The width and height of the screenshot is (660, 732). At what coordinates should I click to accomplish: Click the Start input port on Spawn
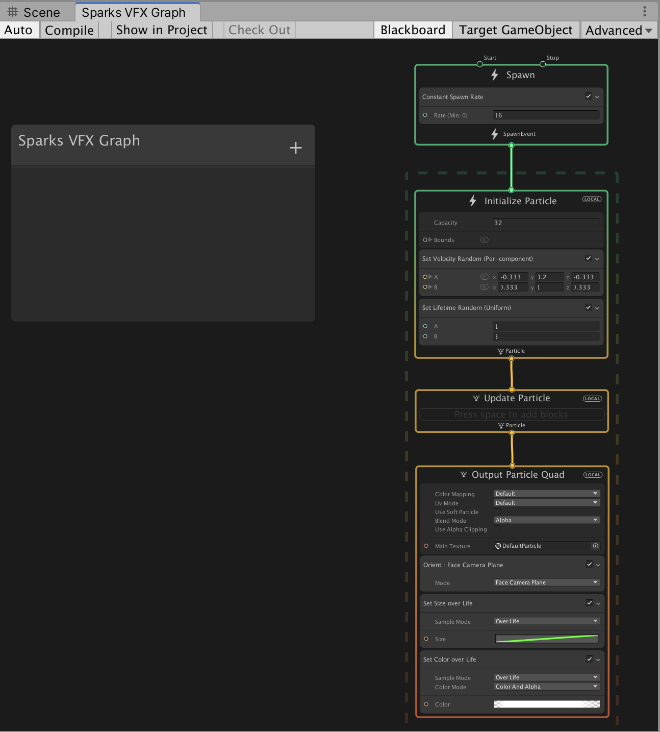tap(479, 64)
